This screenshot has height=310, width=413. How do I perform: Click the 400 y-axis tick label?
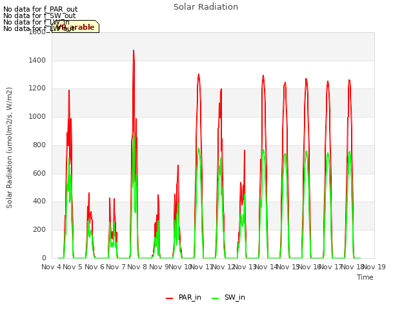(39, 201)
